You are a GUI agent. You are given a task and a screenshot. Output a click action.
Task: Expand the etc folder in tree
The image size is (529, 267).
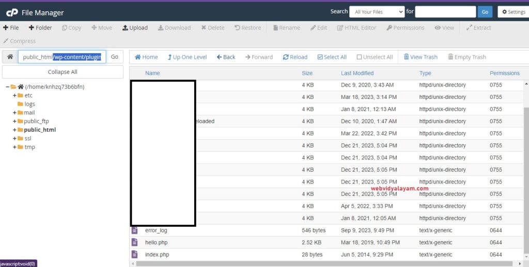[15, 95]
